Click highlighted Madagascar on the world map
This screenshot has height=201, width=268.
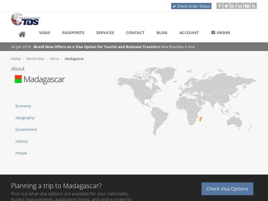[x=201, y=119]
